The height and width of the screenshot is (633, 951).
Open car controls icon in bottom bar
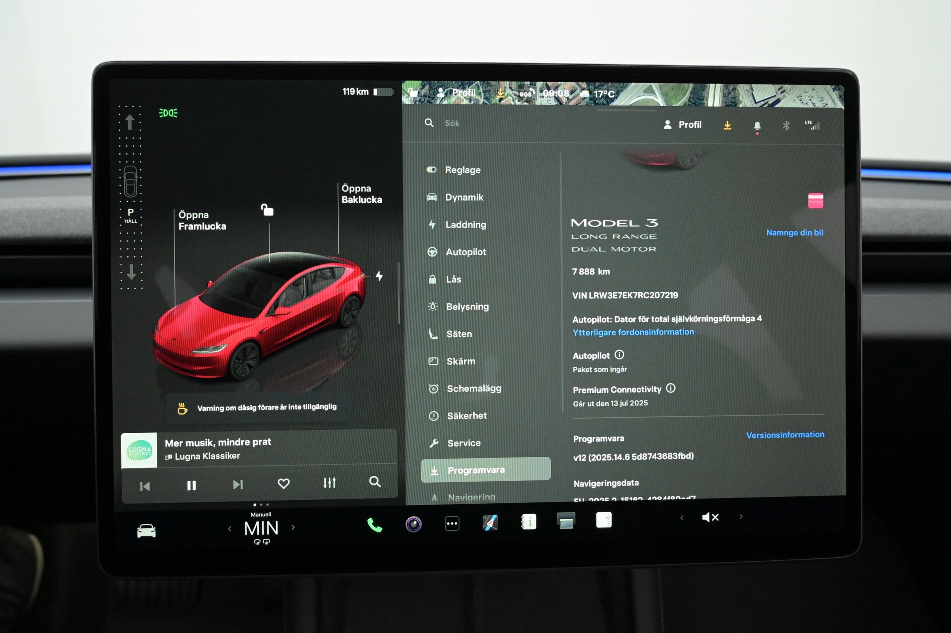click(x=146, y=531)
